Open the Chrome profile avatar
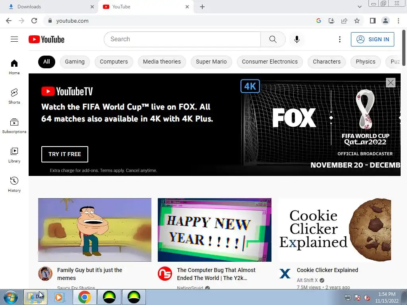The height and width of the screenshot is (305, 407). (x=386, y=21)
